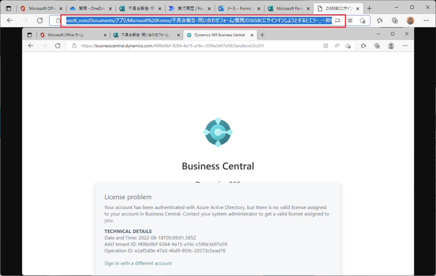Open the grey profile icon in inner browser
This screenshot has height=276, width=436.
(391, 46)
